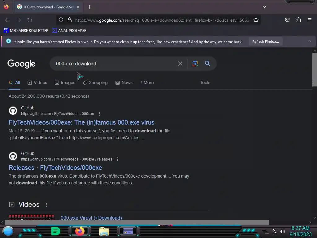This screenshot has width=317, height=238.
Task: Click the taskbar clock 8:37 AM
Action: tap(300, 228)
